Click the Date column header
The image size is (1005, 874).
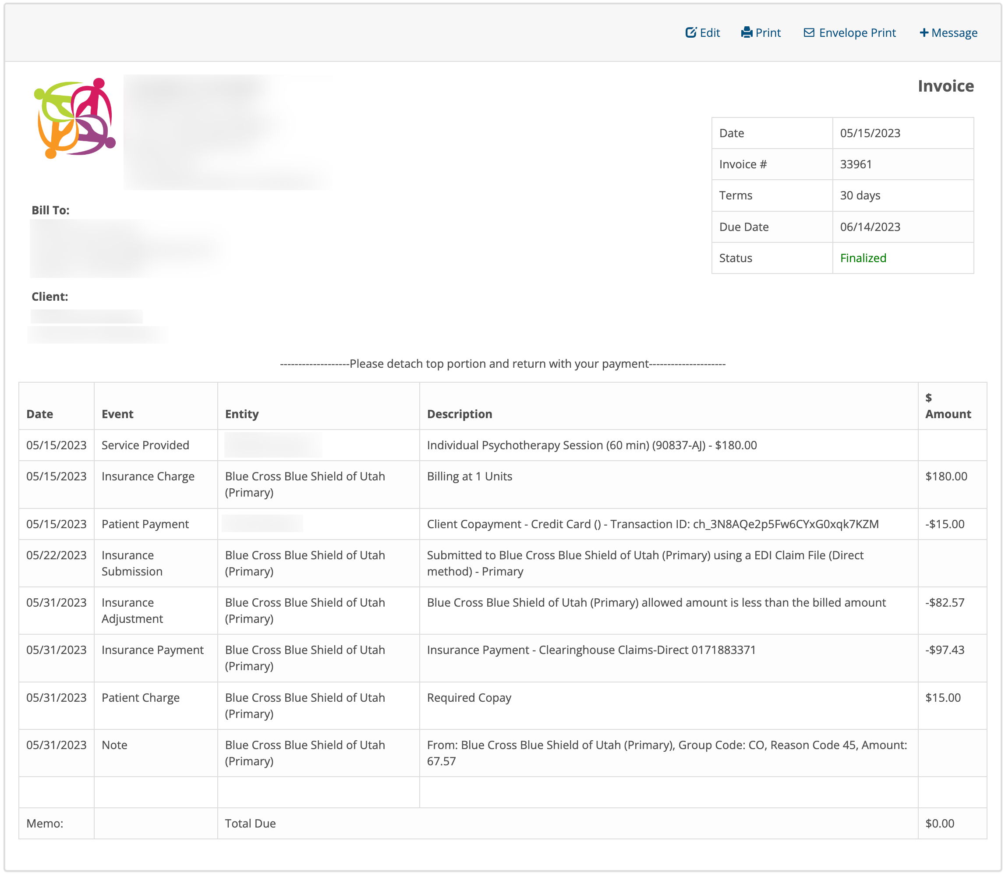tap(39, 414)
